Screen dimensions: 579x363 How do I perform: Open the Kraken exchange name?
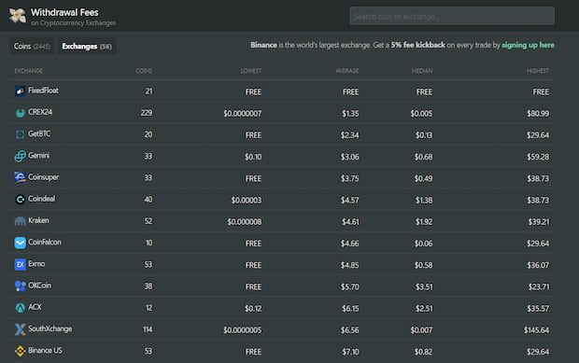(38, 220)
